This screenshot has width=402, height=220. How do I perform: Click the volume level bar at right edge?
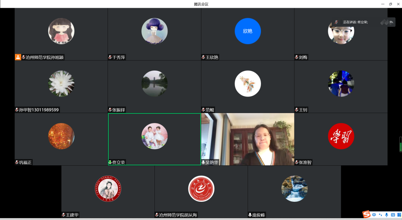(x=401, y=145)
